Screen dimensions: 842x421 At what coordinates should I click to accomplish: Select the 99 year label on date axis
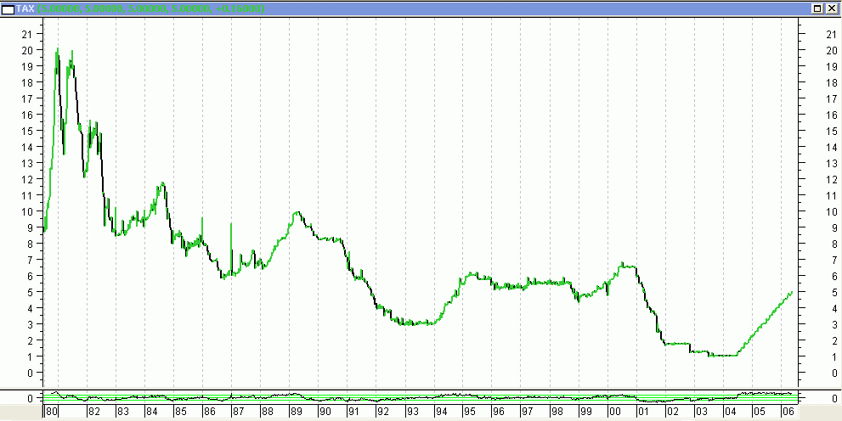tap(586, 412)
